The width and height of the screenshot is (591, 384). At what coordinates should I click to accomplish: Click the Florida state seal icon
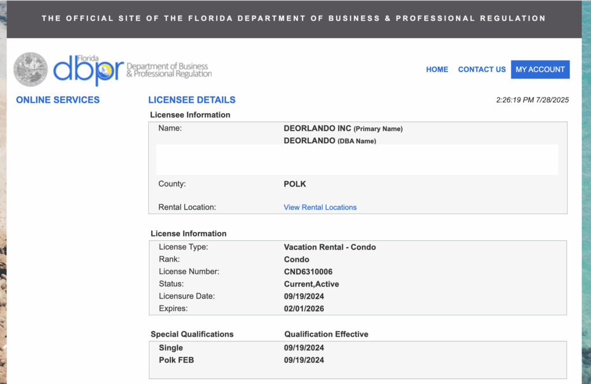point(31,69)
